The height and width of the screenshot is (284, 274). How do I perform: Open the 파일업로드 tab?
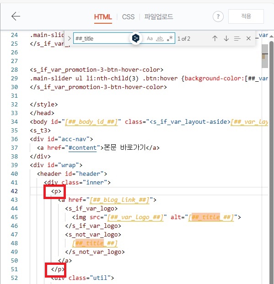[x=159, y=17]
